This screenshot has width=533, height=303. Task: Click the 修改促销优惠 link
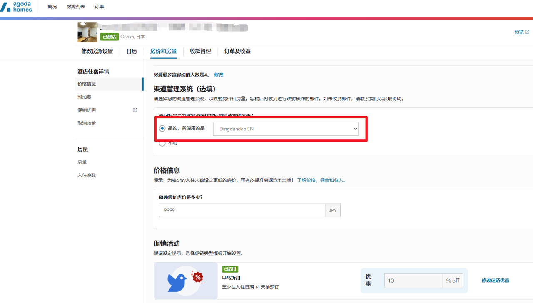pyautogui.click(x=495, y=281)
